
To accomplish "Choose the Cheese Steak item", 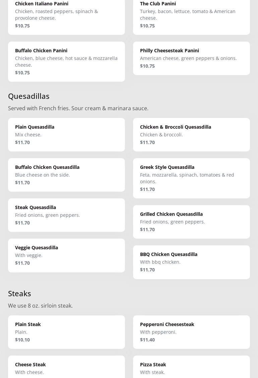I will pyautogui.click(x=66, y=367).
